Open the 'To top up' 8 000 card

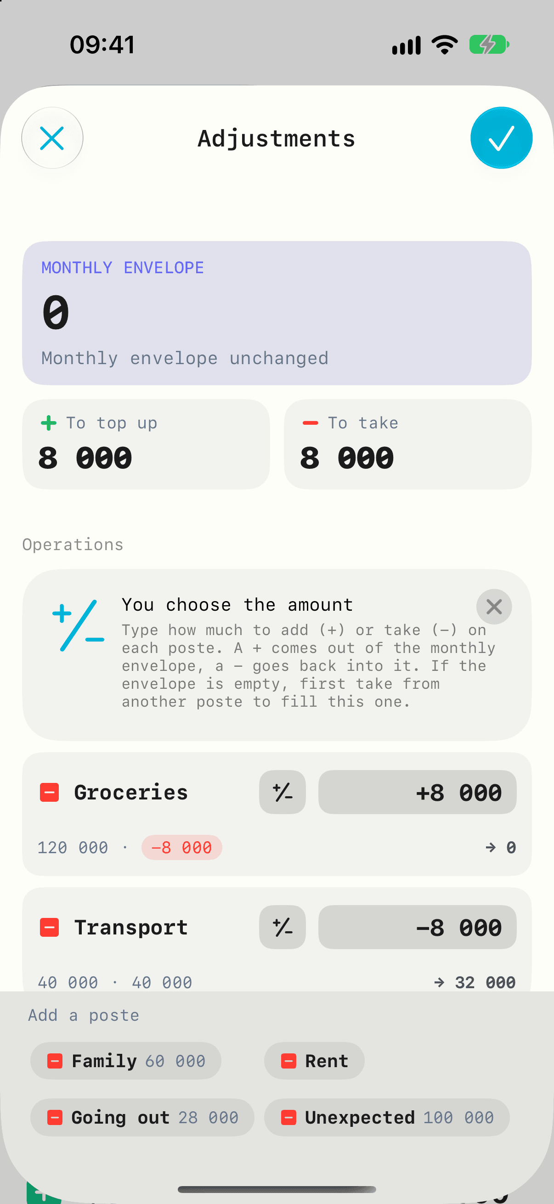(146, 444)
